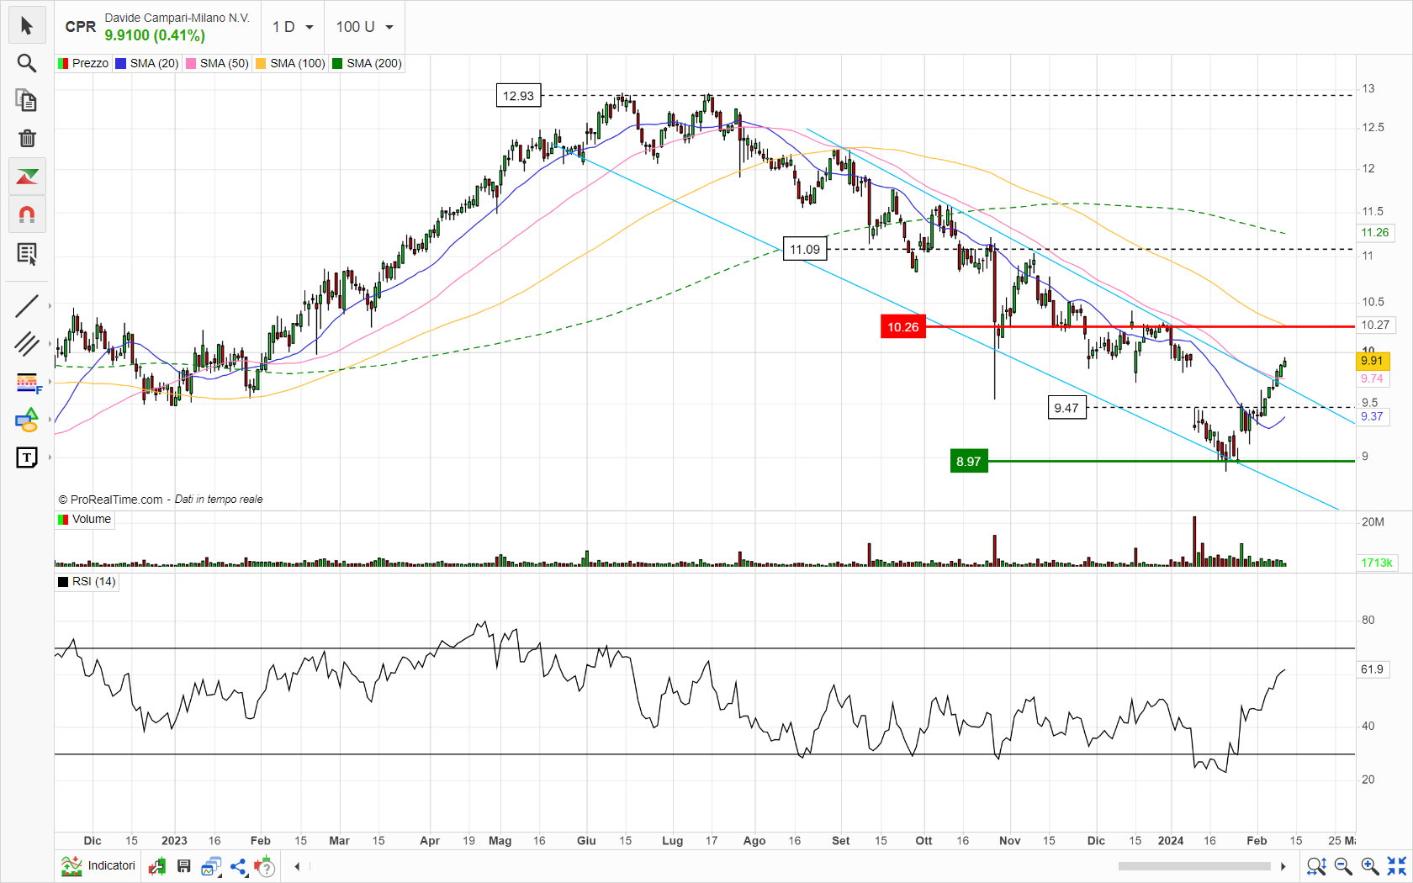Click the SMA (100) orange color swatch
Image resolution: width=1413 pixels, height=883 pixels.
click(261, 63)
